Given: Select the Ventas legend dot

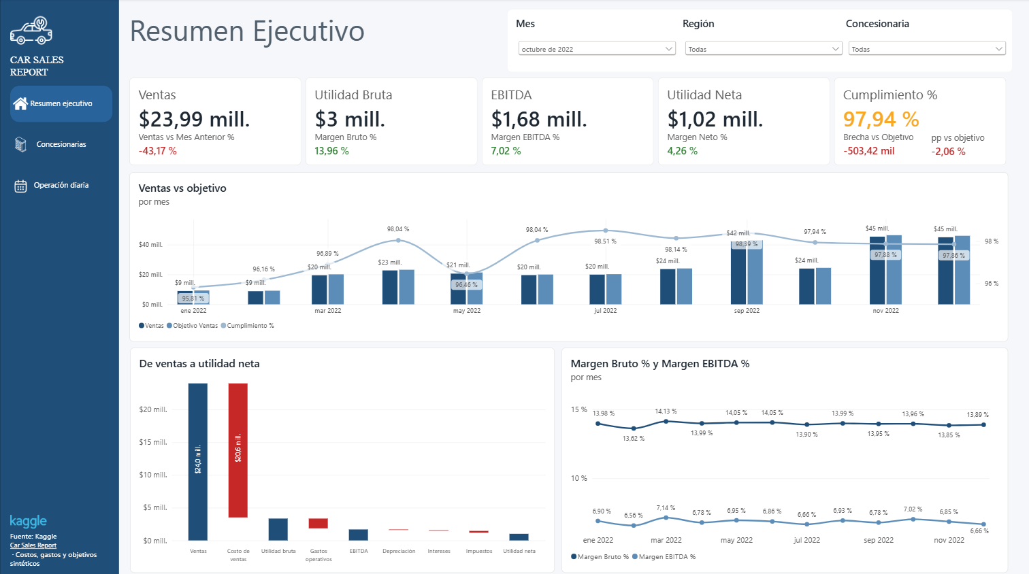Looking at the screenshot, I should click(142, 326).
